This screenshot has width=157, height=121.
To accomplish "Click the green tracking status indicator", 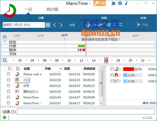I will click(4, 118).
